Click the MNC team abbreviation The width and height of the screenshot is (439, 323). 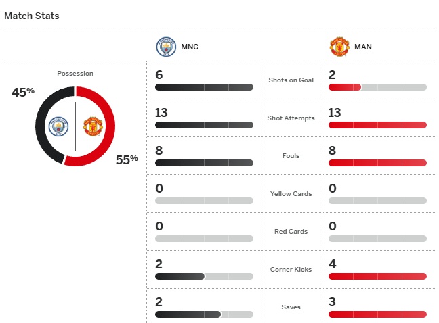click(x=190, y=47)
